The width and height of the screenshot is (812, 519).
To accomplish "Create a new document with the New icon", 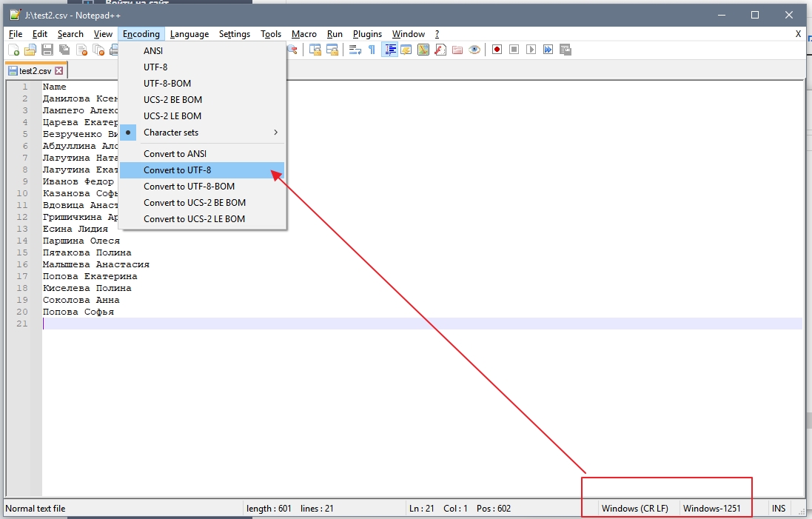I will 14,50.
